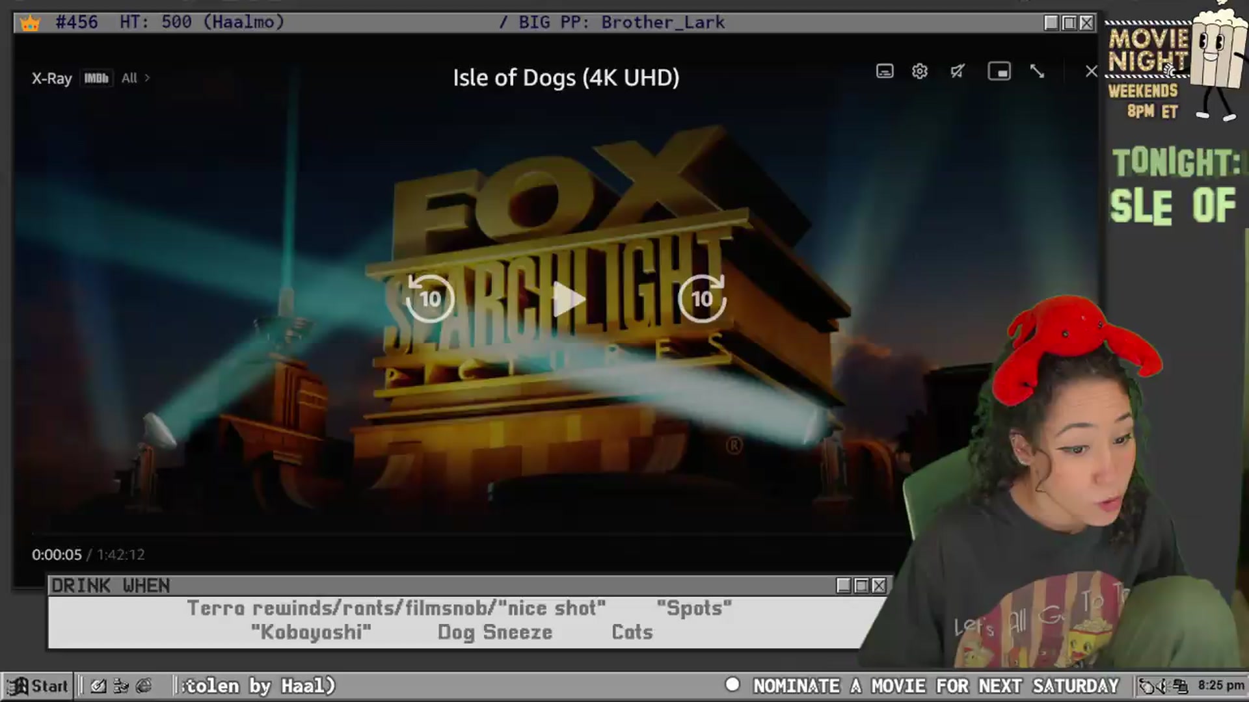Close the video player overlay

tap(1091, 71)
